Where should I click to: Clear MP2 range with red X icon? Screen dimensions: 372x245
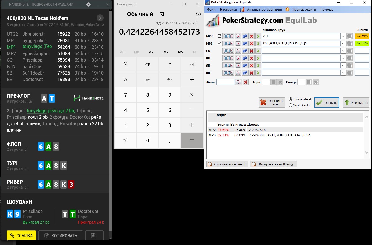click(x=252, y=36)
